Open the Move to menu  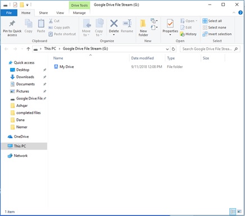pos(87,28)
